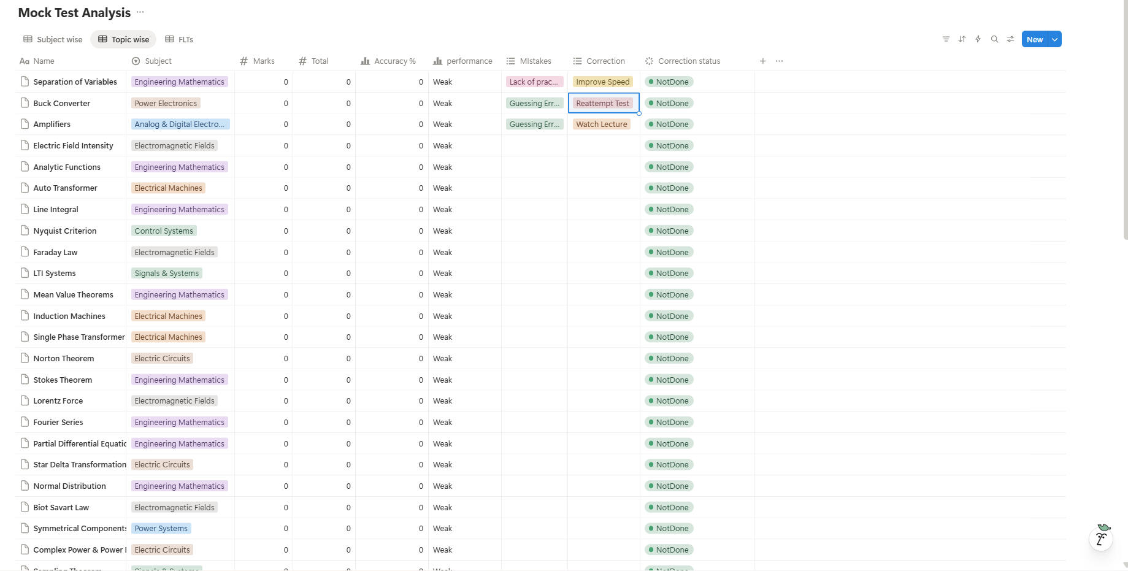The image size is (1128, 571).
Task: Switch to the Subject wise tab
Action: pyautogui.click(x=53, y=39)
